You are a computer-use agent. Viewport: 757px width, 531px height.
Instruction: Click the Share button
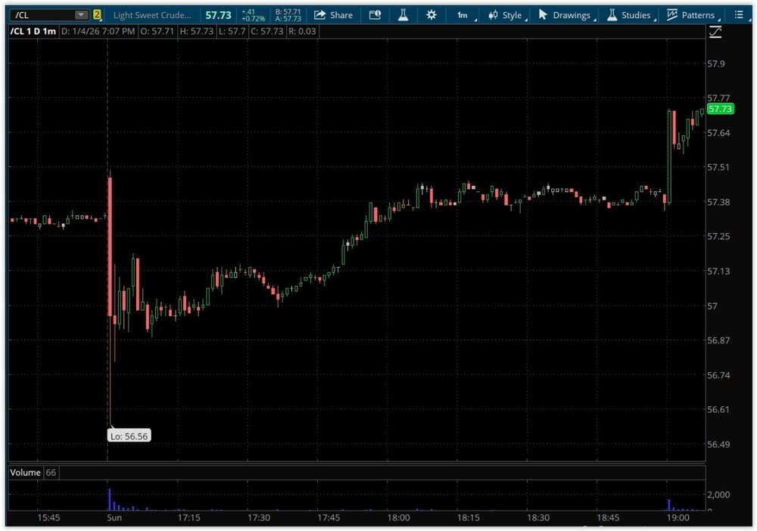pyautogui.click(x=334, y=15)
